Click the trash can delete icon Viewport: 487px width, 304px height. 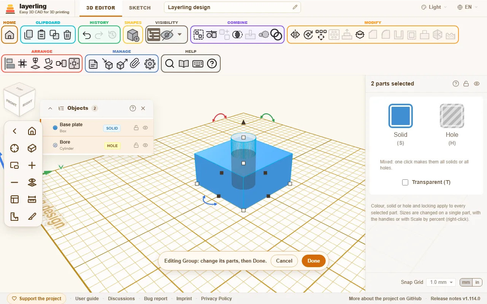pyautogui.click(x=67, y=35)
